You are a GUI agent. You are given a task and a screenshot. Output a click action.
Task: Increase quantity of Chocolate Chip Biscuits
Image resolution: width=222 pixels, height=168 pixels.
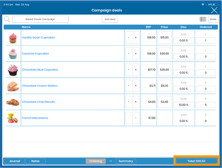coord(136,102)
